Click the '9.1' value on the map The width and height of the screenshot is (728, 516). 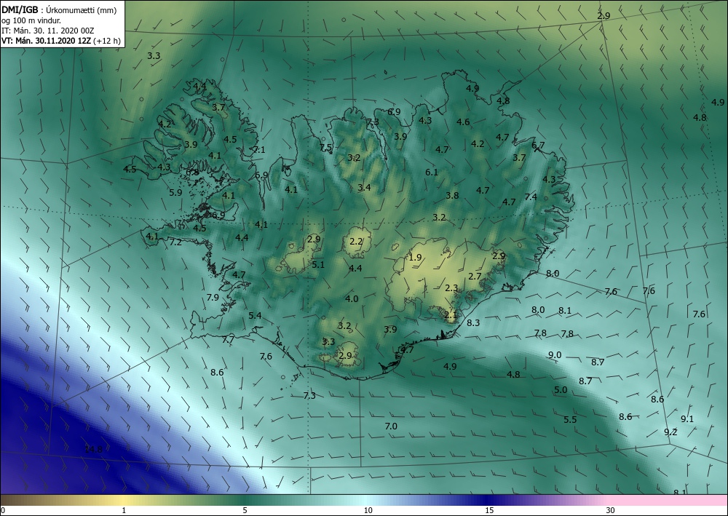(687, 419)
